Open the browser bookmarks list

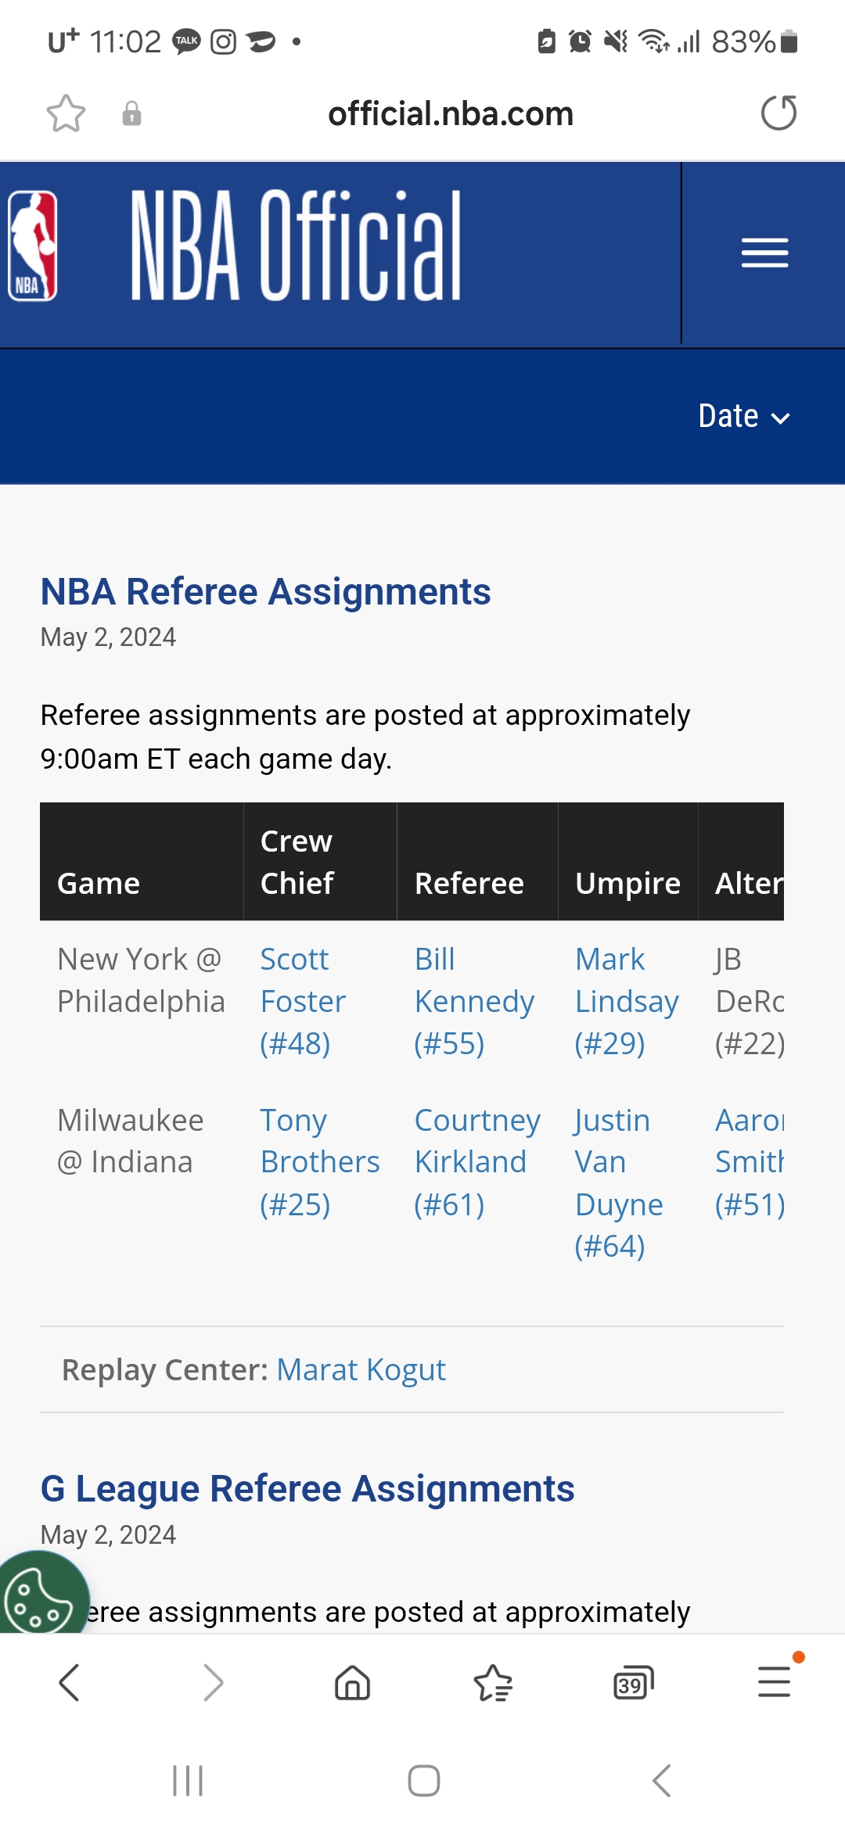point(493,1682)
